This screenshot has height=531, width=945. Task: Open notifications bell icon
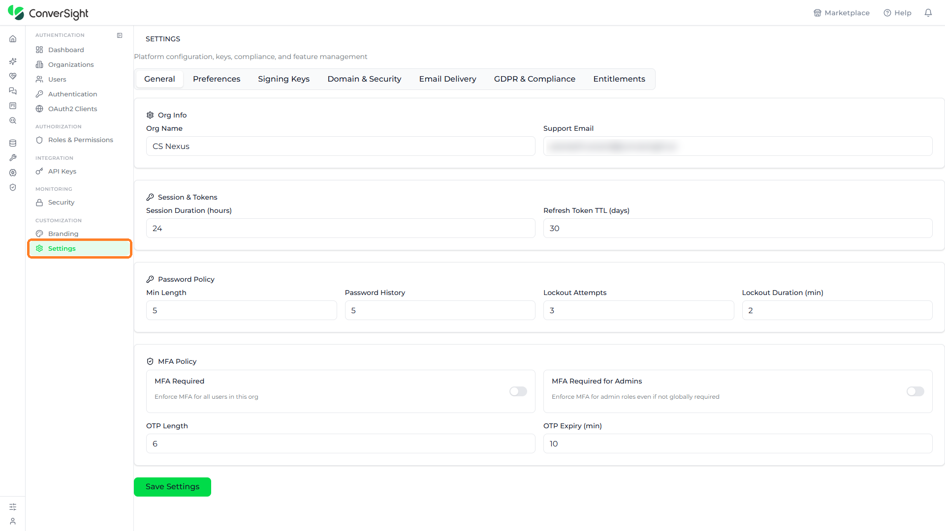point(928,13)
